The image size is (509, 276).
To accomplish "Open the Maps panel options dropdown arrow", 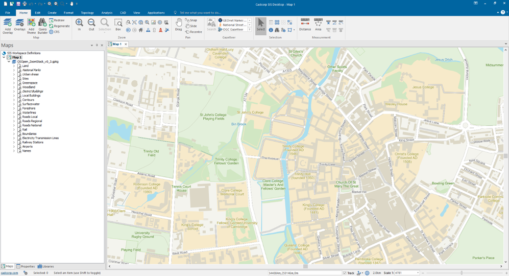I will click(92, 45).
